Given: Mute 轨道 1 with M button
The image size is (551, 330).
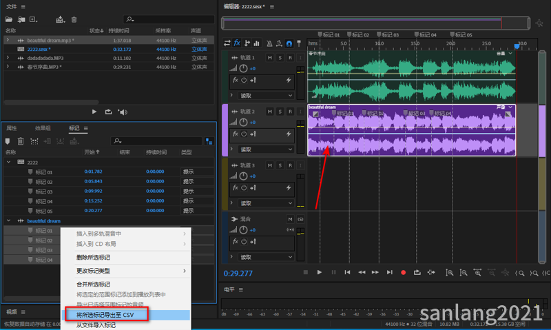Looking at the screenshot, I should coord(269,57).
